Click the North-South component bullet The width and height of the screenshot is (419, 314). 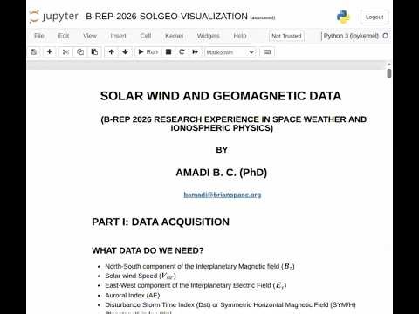[200, 266]
